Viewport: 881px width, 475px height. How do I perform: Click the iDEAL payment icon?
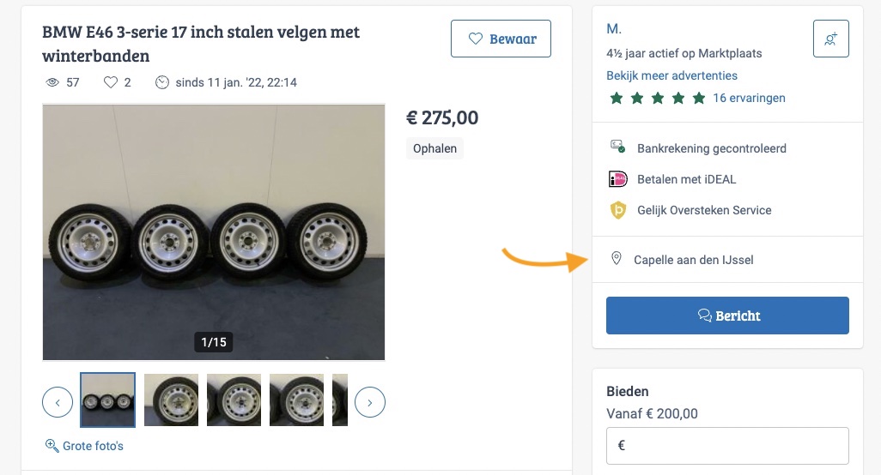click(x=618, y=179)
